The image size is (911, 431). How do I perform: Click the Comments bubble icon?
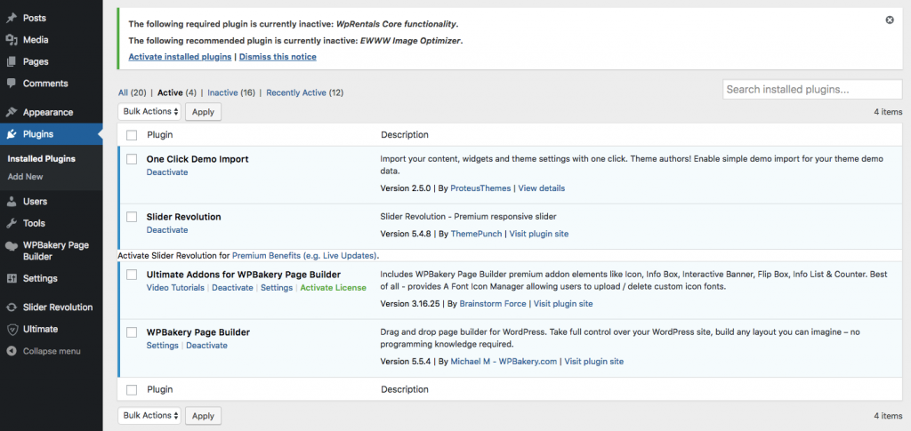pyautogui.click(x=11, y=84)
